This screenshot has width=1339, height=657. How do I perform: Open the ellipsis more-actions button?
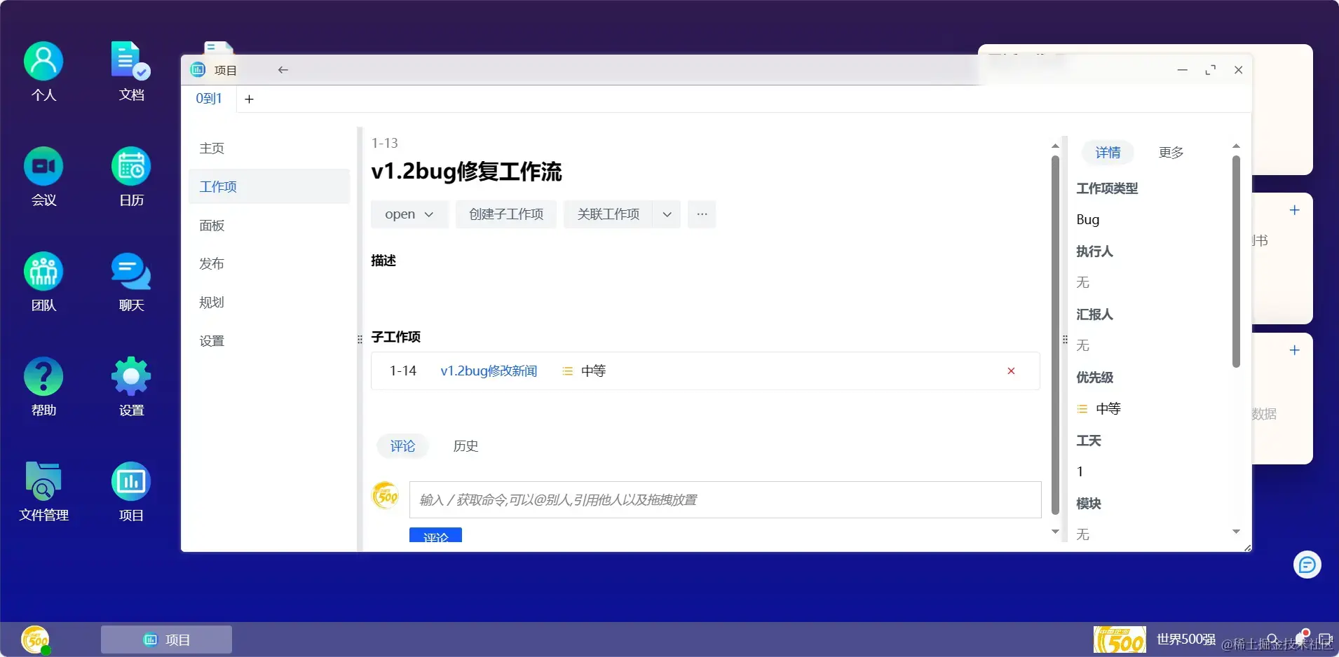(702, 214)
